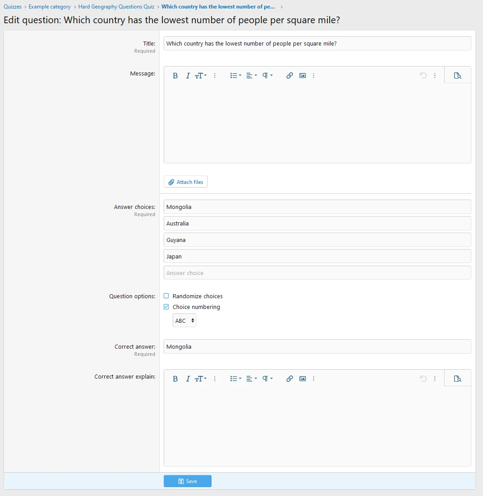Go to Quizzes breadcrumb link
This screenshot has height=496, width=483.
point(13,7)
